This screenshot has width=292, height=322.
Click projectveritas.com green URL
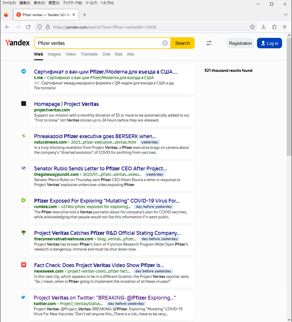(52, 110)
